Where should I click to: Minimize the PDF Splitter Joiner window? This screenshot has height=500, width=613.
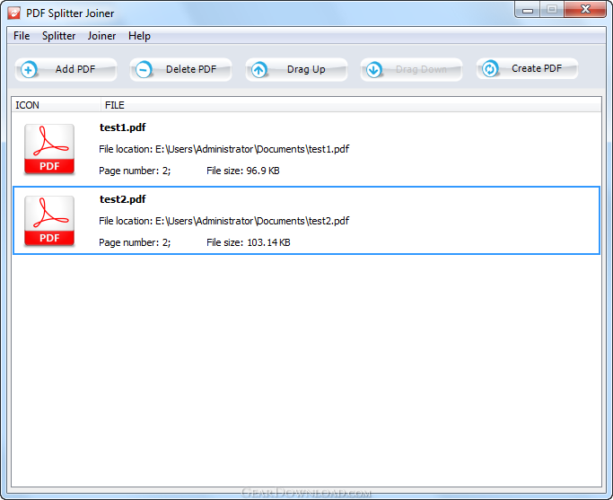528,10
